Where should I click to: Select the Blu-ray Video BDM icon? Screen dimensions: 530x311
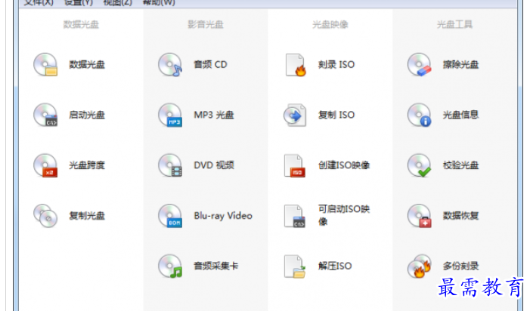click(x=170, y=216)
